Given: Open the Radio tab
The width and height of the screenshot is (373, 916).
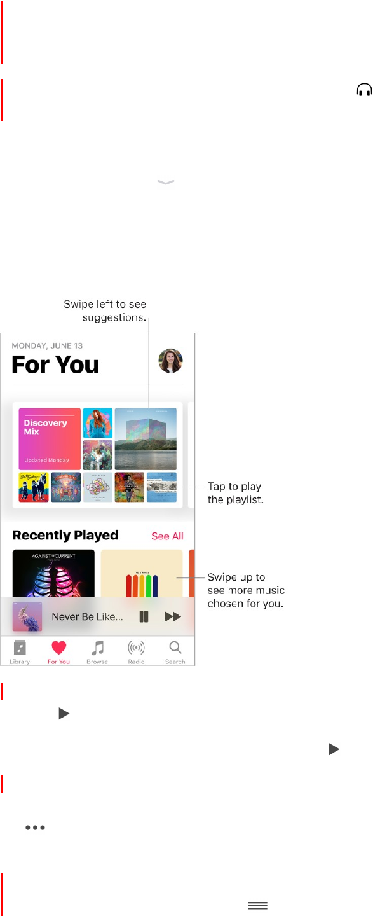Looking at the screenshot, I should (x=136, y=651).
